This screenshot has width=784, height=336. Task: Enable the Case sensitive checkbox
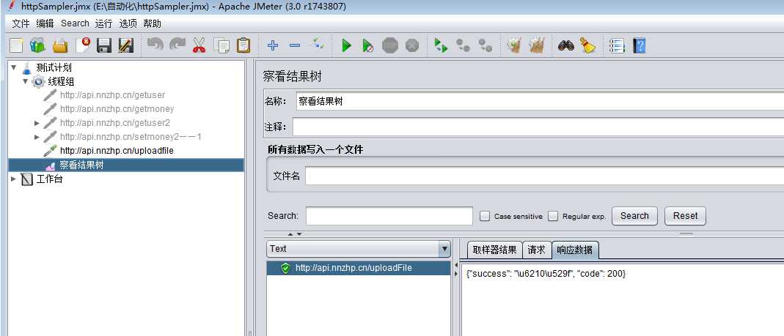[x=485, y=216]
